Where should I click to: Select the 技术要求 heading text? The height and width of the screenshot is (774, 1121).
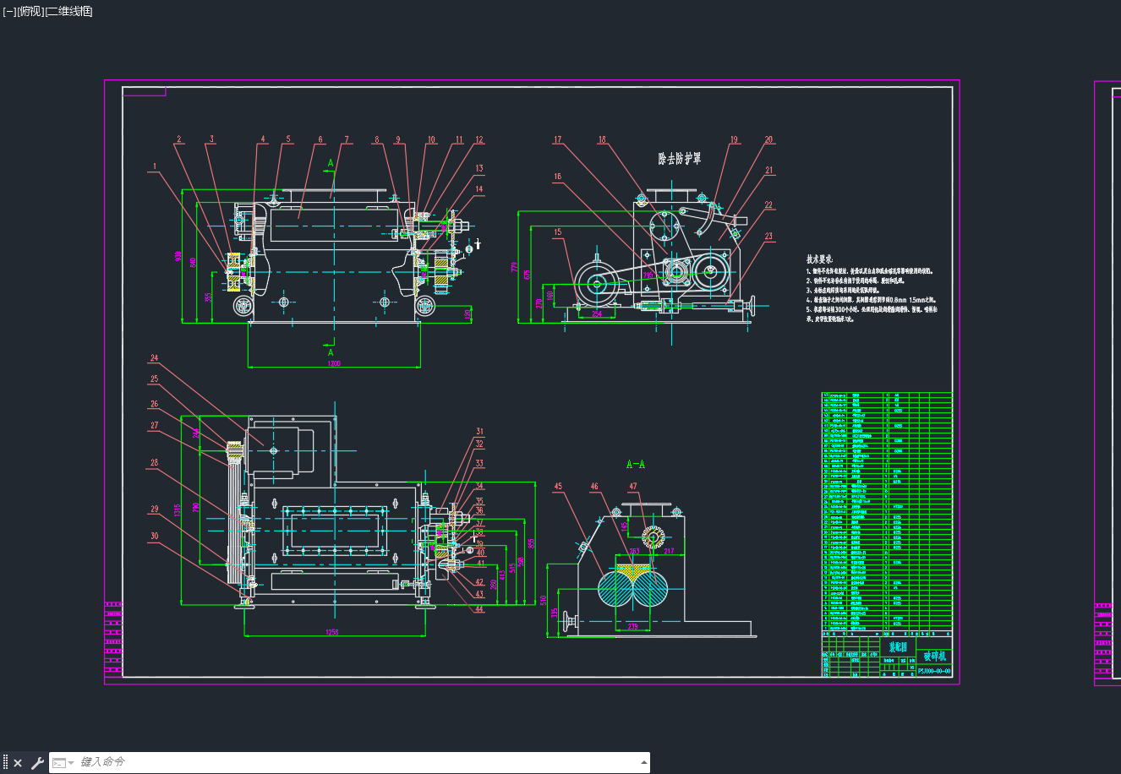coord(819,259)
